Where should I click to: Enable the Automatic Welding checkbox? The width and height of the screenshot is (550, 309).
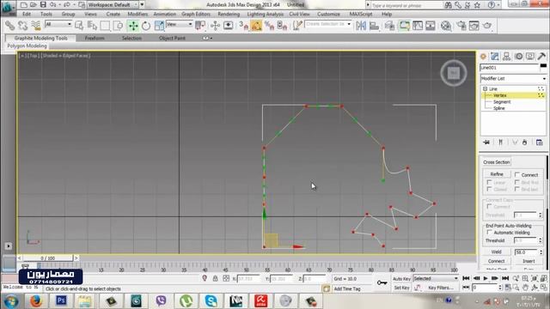[x=489, y=233]
